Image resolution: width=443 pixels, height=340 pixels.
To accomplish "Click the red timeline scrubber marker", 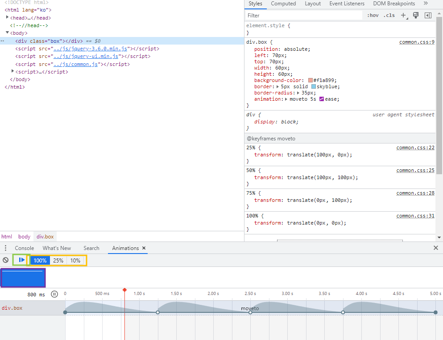I will click(124, 290).
